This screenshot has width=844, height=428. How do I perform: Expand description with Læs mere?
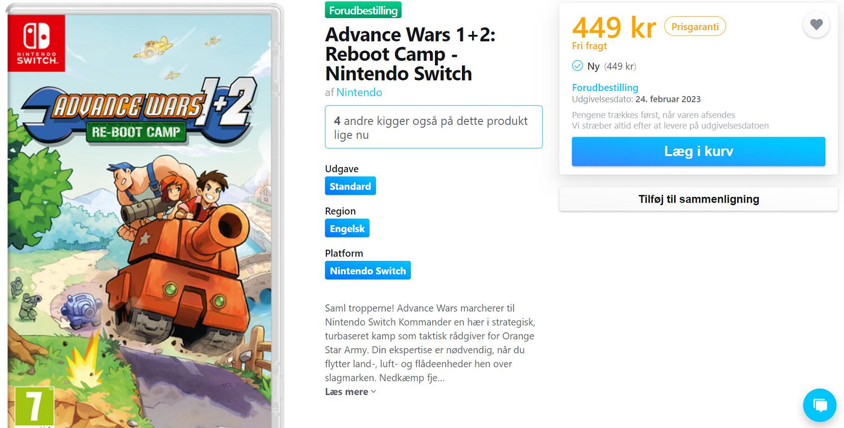coord(347,392)
